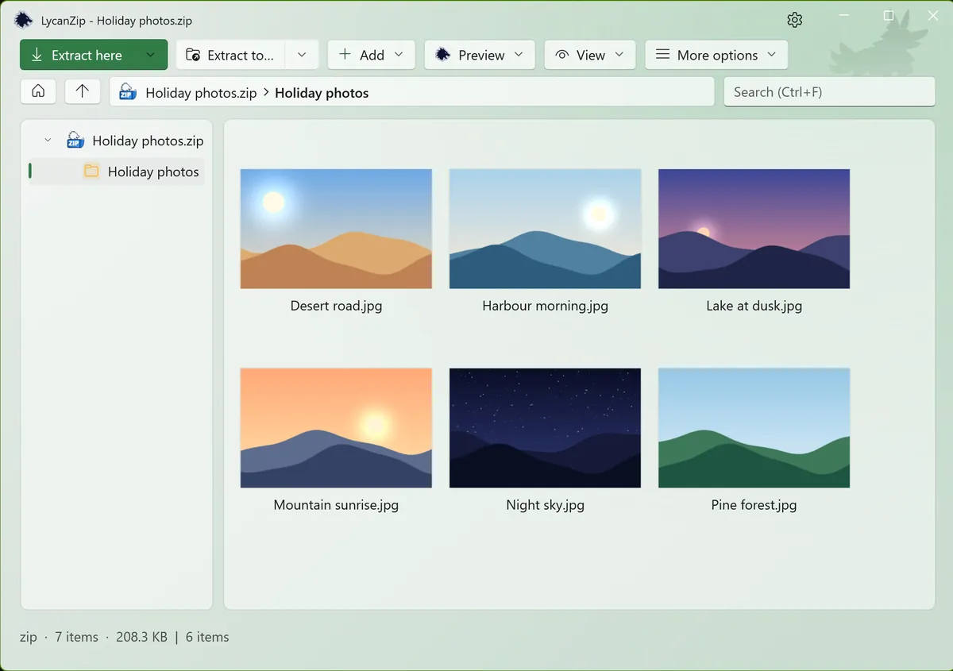Select the Lake at dusk thumbnail
The image size is (953, 671).
coord(754,229)
